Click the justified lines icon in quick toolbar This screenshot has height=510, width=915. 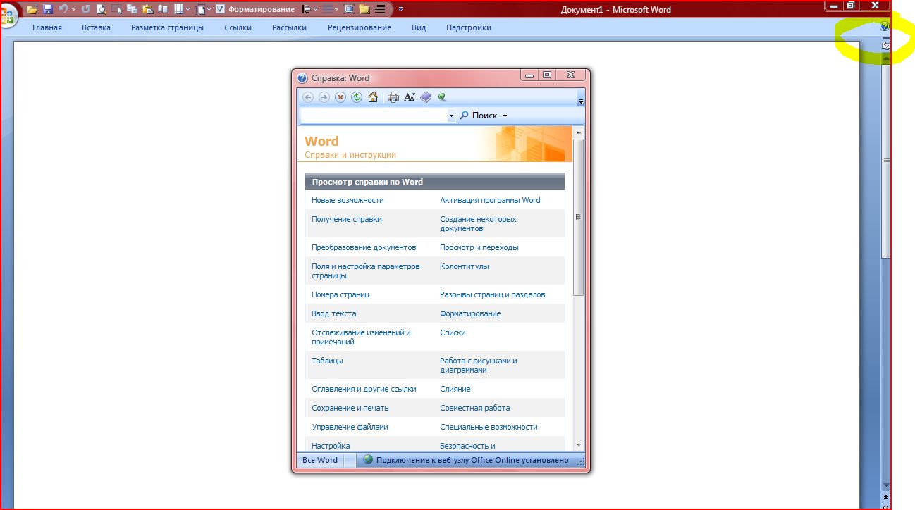(x=380, y=9)
